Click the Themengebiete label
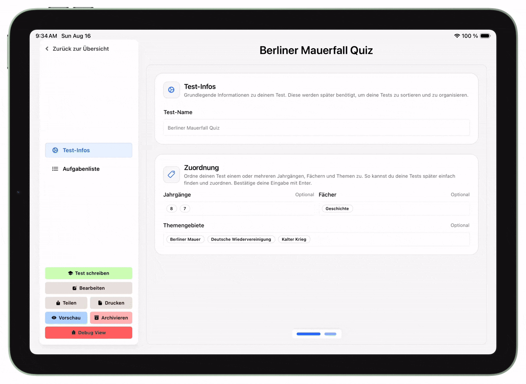 coord(184,225)
